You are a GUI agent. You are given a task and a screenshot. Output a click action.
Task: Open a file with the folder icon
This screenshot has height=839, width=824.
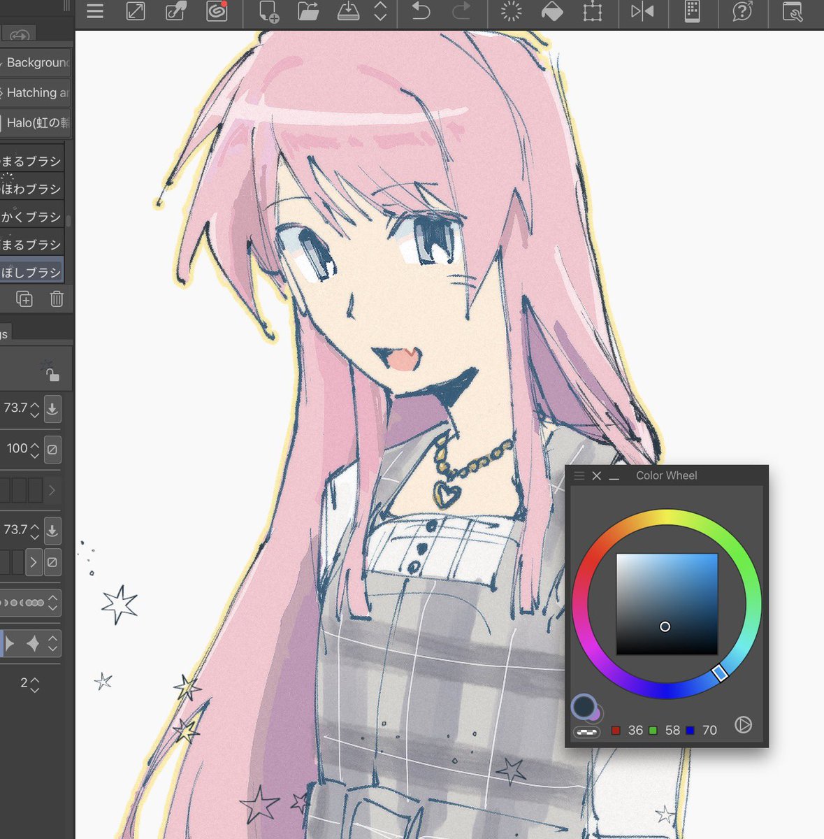point(308,12)
